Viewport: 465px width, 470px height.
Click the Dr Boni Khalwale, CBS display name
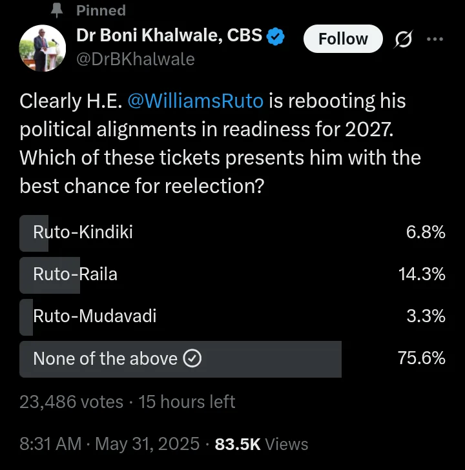[169, 36]
